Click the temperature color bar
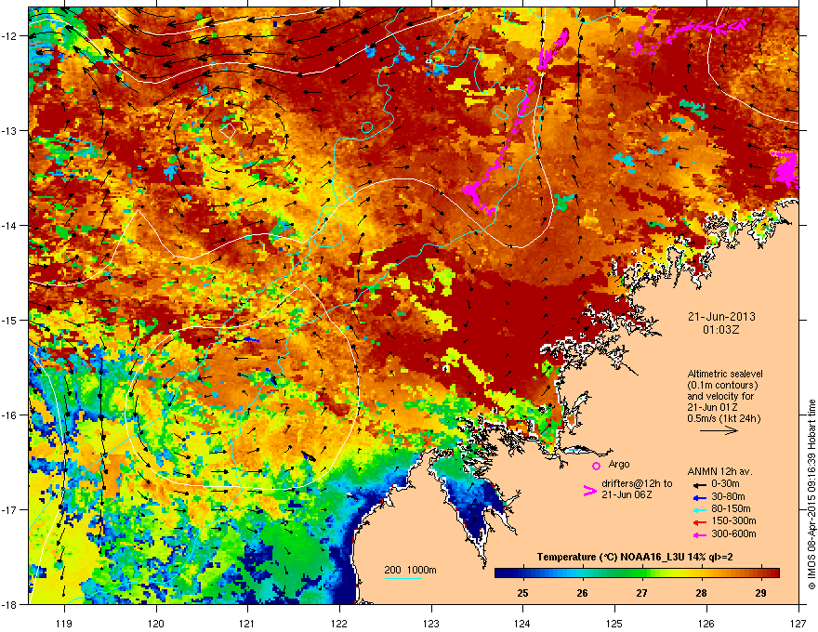 tap(637, 573)
